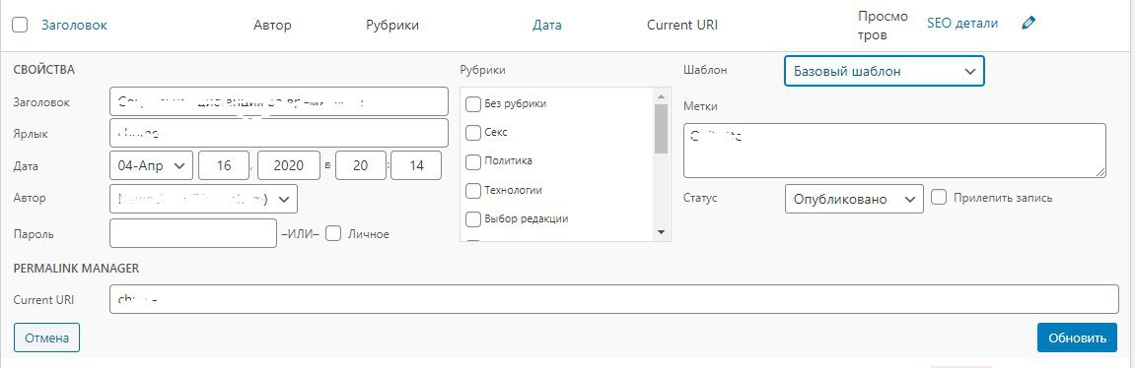Click the rubric list scroll-up arrow
Viewport: 1135px width, 368px height.
point(660,95)
